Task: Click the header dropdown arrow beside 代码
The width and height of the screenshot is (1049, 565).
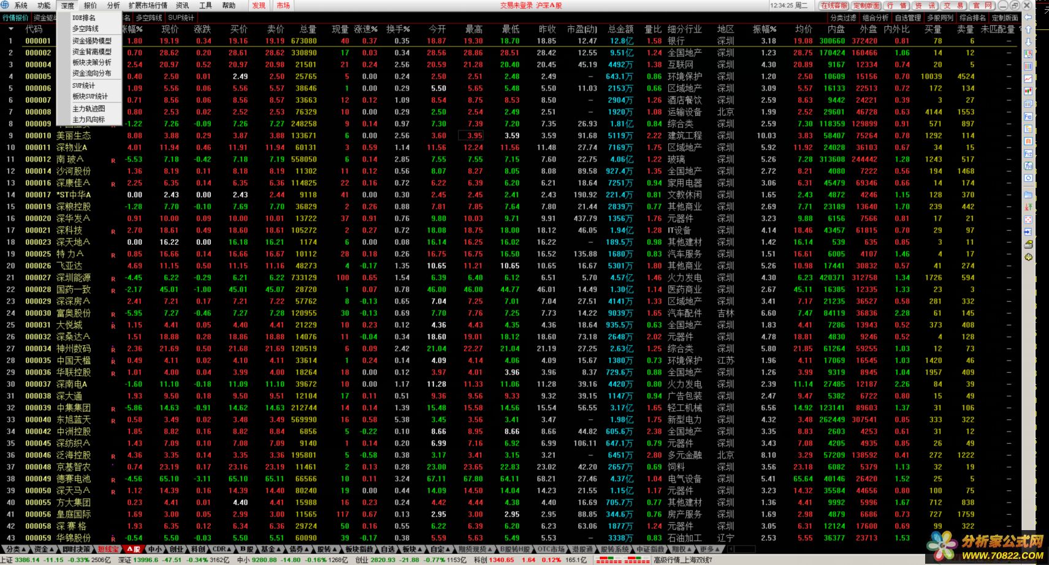Action: (x=10, y=29)
